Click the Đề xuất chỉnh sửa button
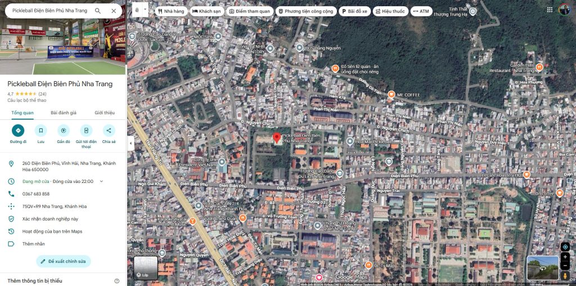This screenshot has height=286, width=576. pos(63,261)
